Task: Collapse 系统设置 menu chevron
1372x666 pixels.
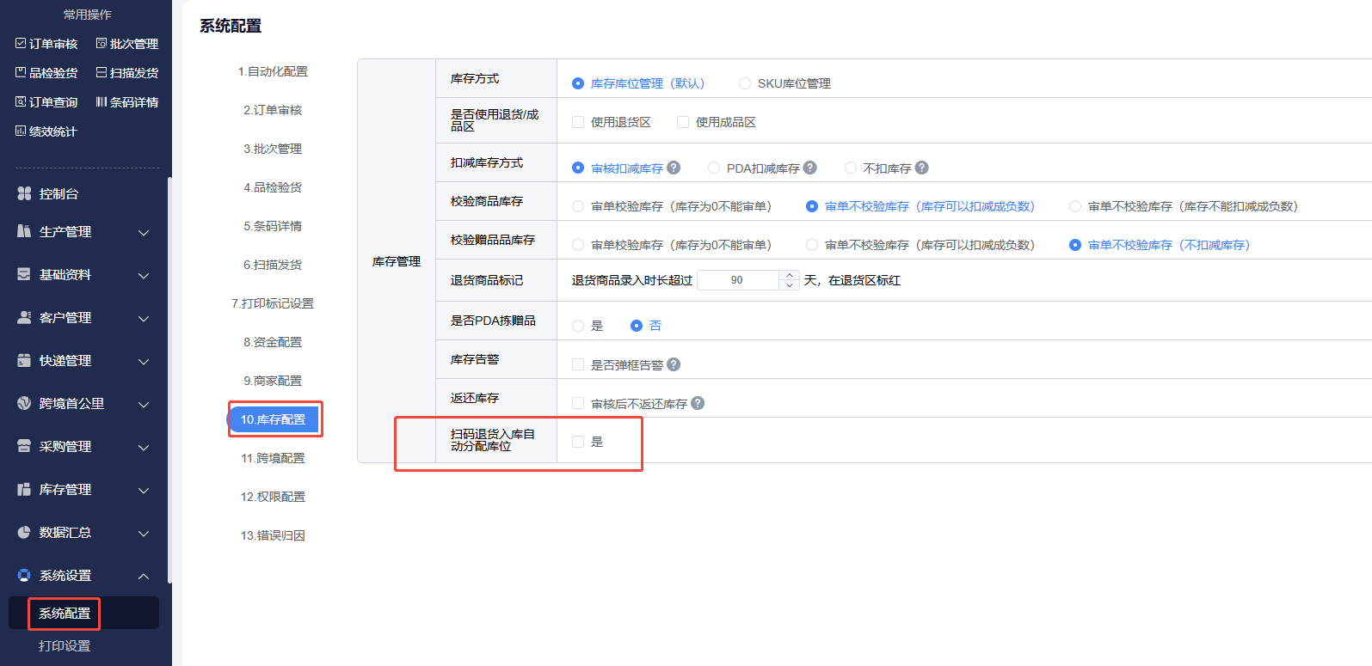Action: [x=144, y=576]
